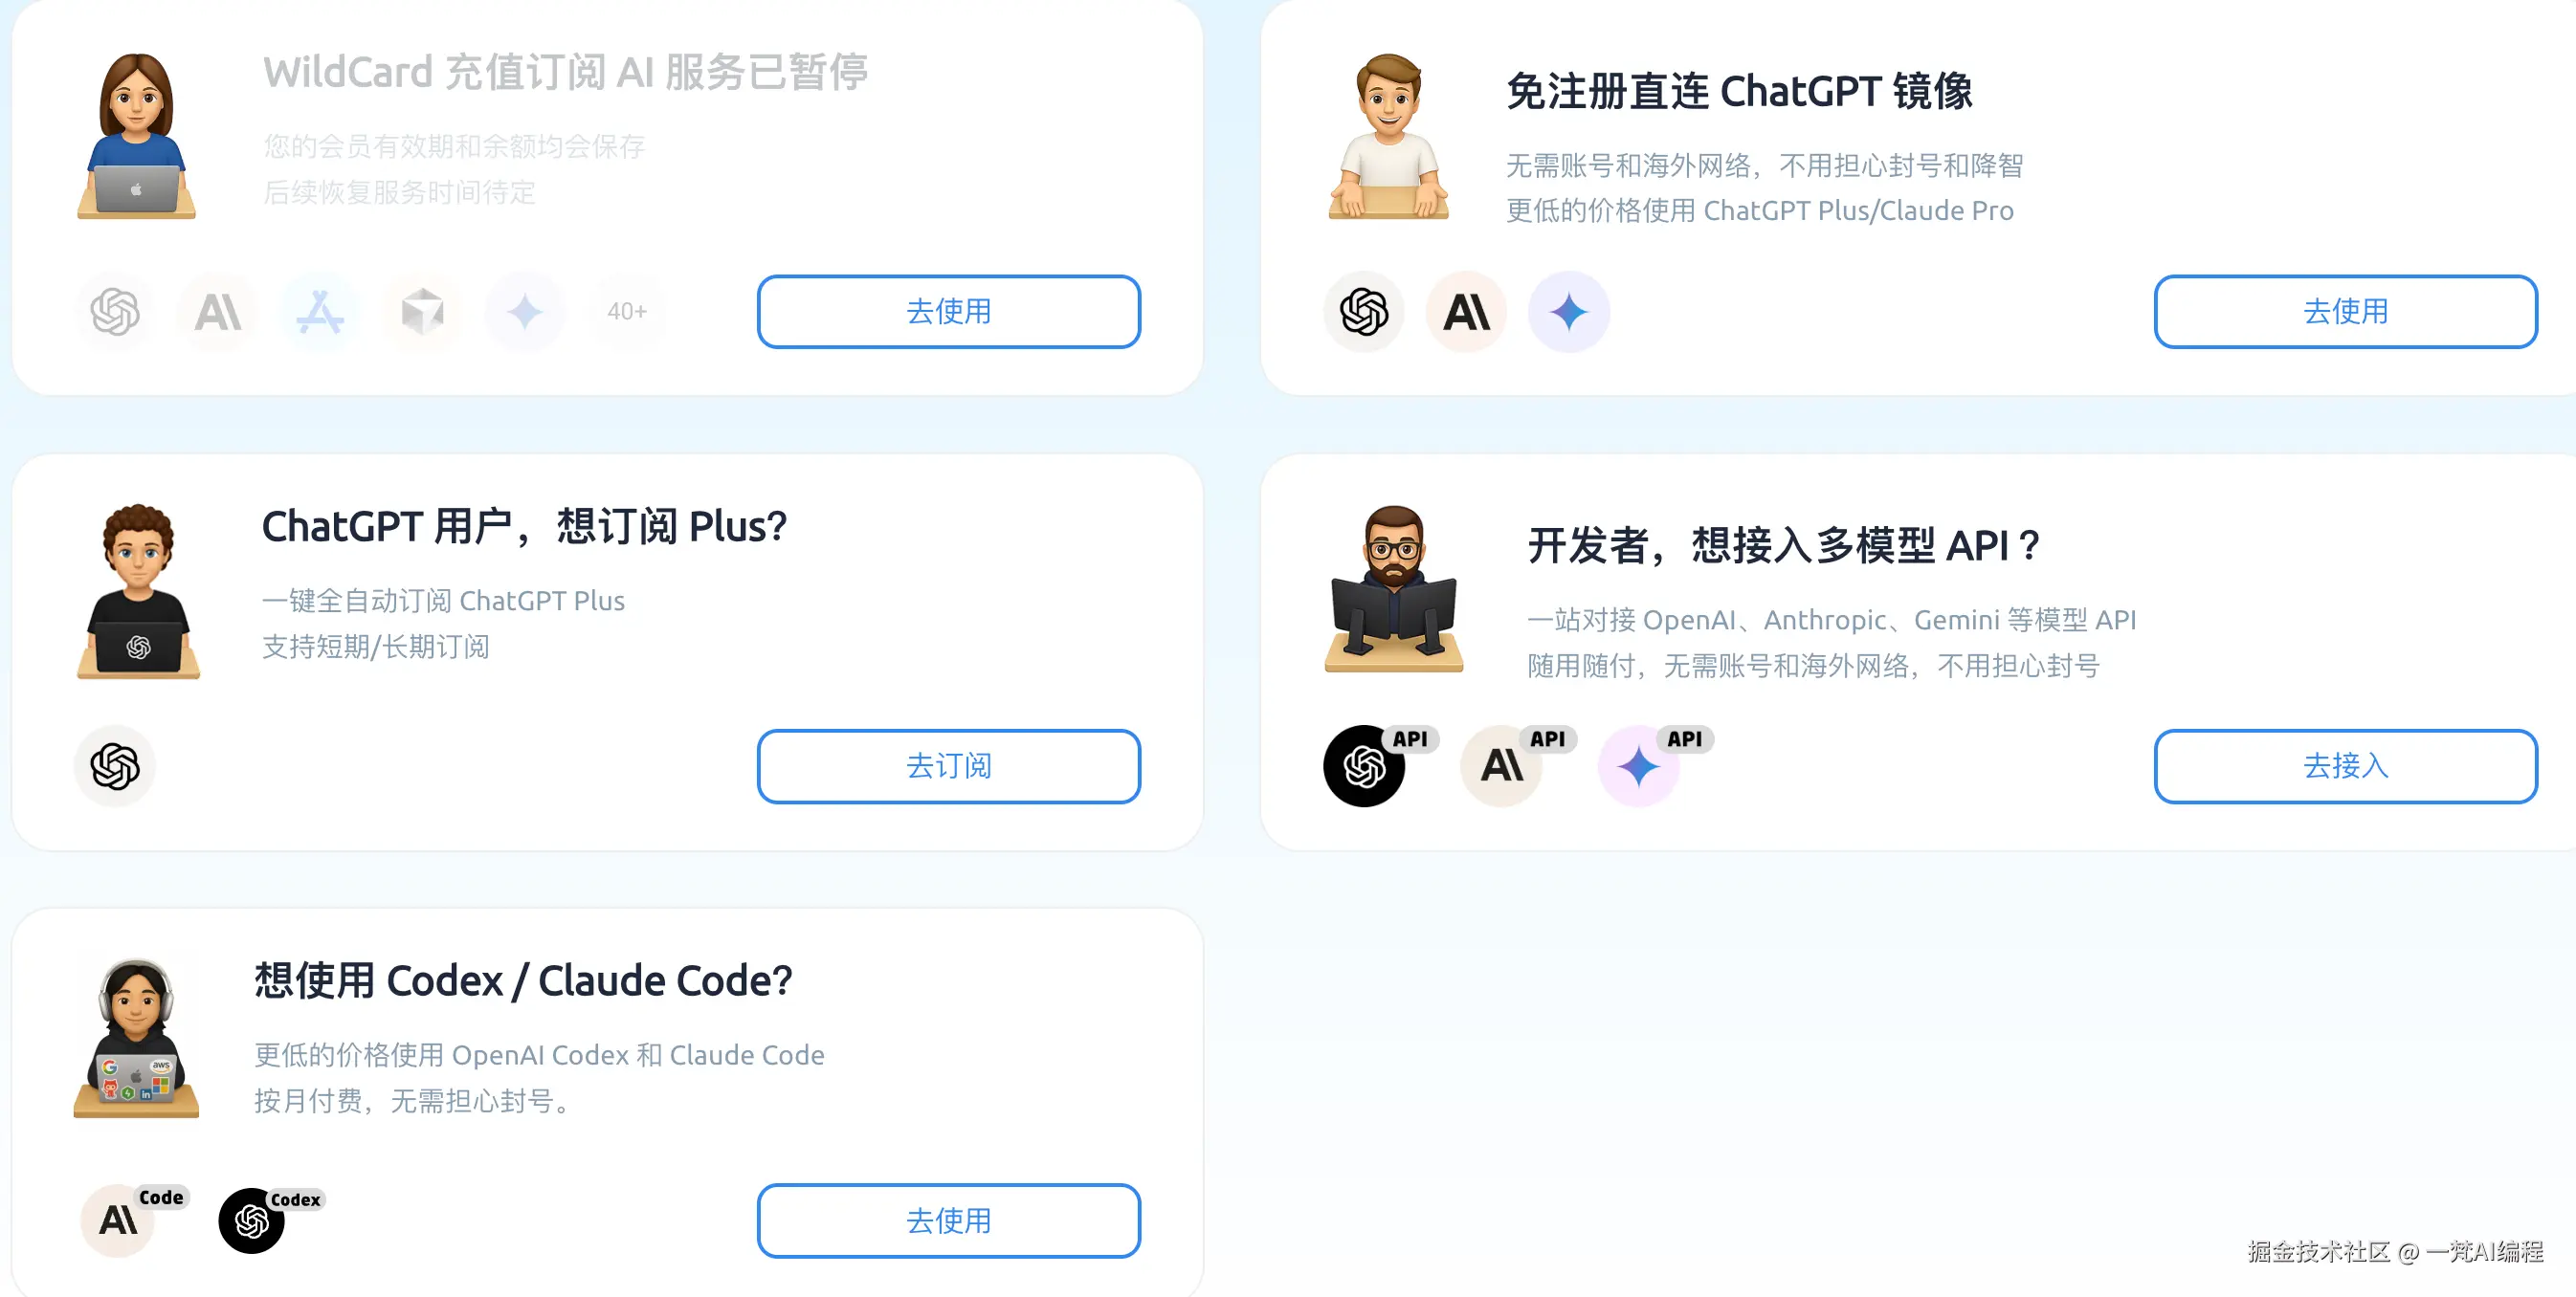The width and height of the screenshot is (2576, 1297).
Task: Click 去使用 button for Codex / Claude Code
Action: [948, 1220]
